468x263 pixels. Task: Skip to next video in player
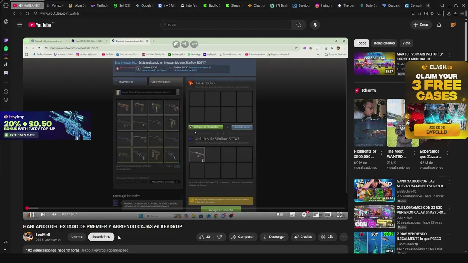[x=43, y=214]
